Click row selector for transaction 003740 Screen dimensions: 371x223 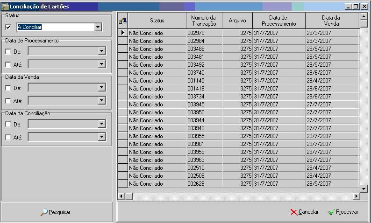point(123,72)
